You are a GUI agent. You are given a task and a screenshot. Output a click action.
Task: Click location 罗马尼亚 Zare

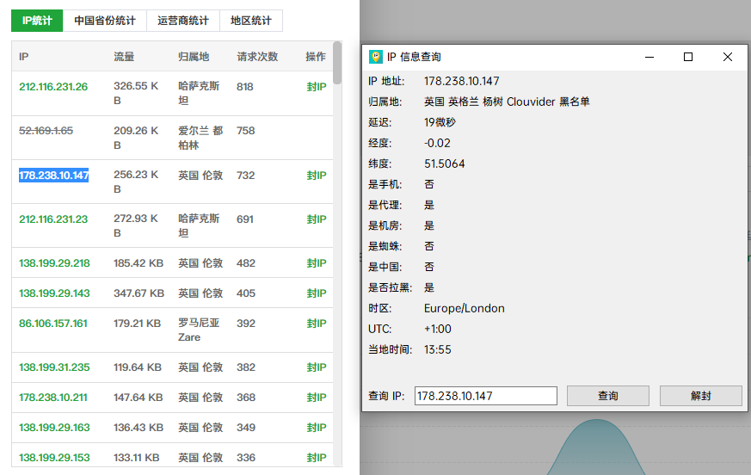(x=199, y=330)
